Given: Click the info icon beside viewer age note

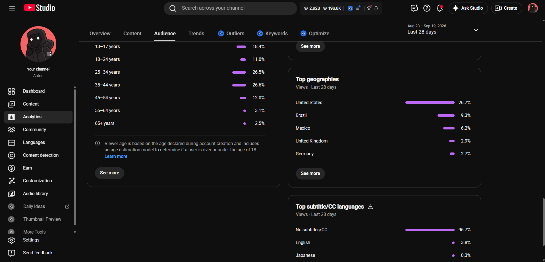Looking at the screenshot, I should [x=98, y=143].
